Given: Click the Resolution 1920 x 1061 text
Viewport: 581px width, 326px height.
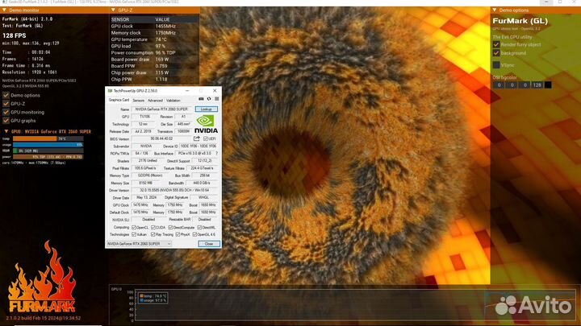Looking at the screenshot, I should [30, 72].
